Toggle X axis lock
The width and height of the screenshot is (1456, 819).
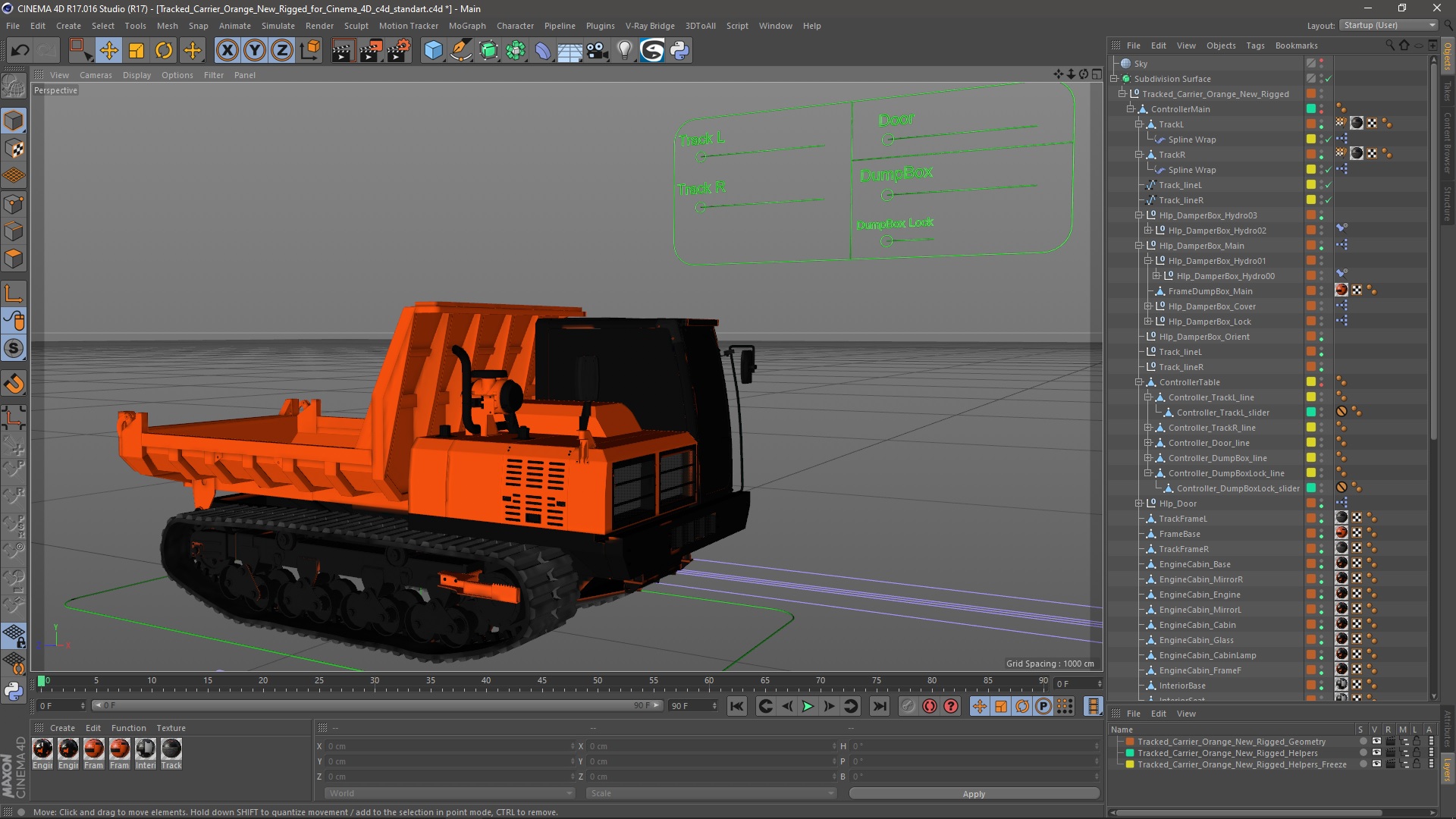(x=227, y=51)
